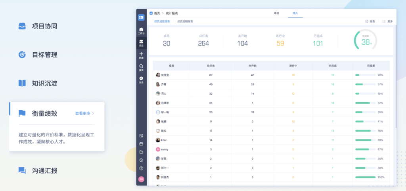
Task: Click the 新建 plus icon
Action: (x=141, y=55)
